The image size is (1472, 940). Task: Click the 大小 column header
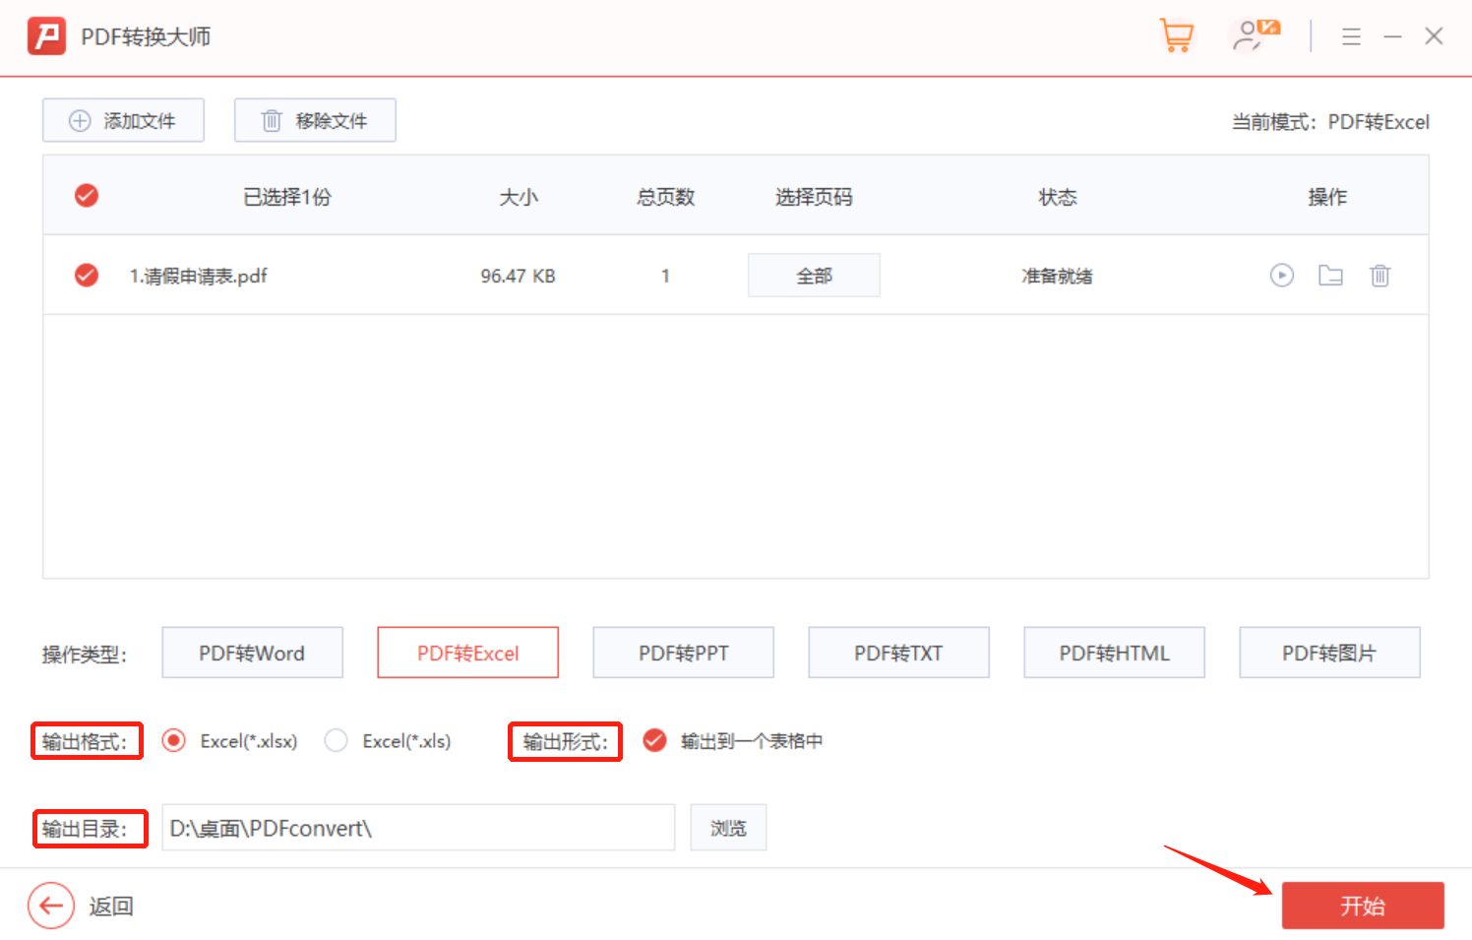pyautogui.click(x=519, y=197)
